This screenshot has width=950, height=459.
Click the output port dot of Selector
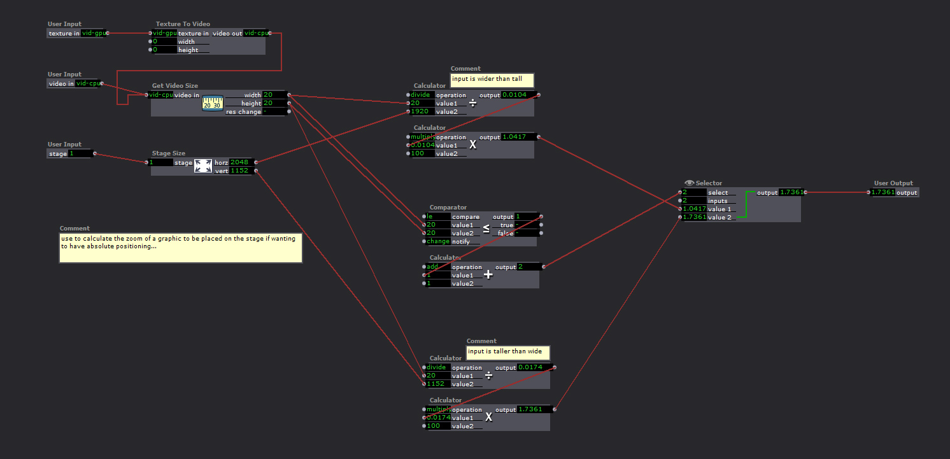click(x=805, y=192)
